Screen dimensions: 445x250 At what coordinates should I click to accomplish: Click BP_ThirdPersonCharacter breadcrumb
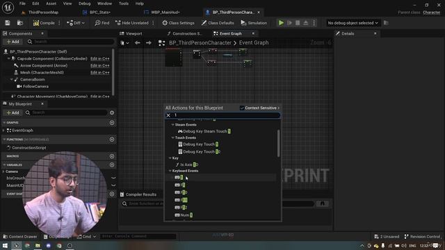(200, 43)
